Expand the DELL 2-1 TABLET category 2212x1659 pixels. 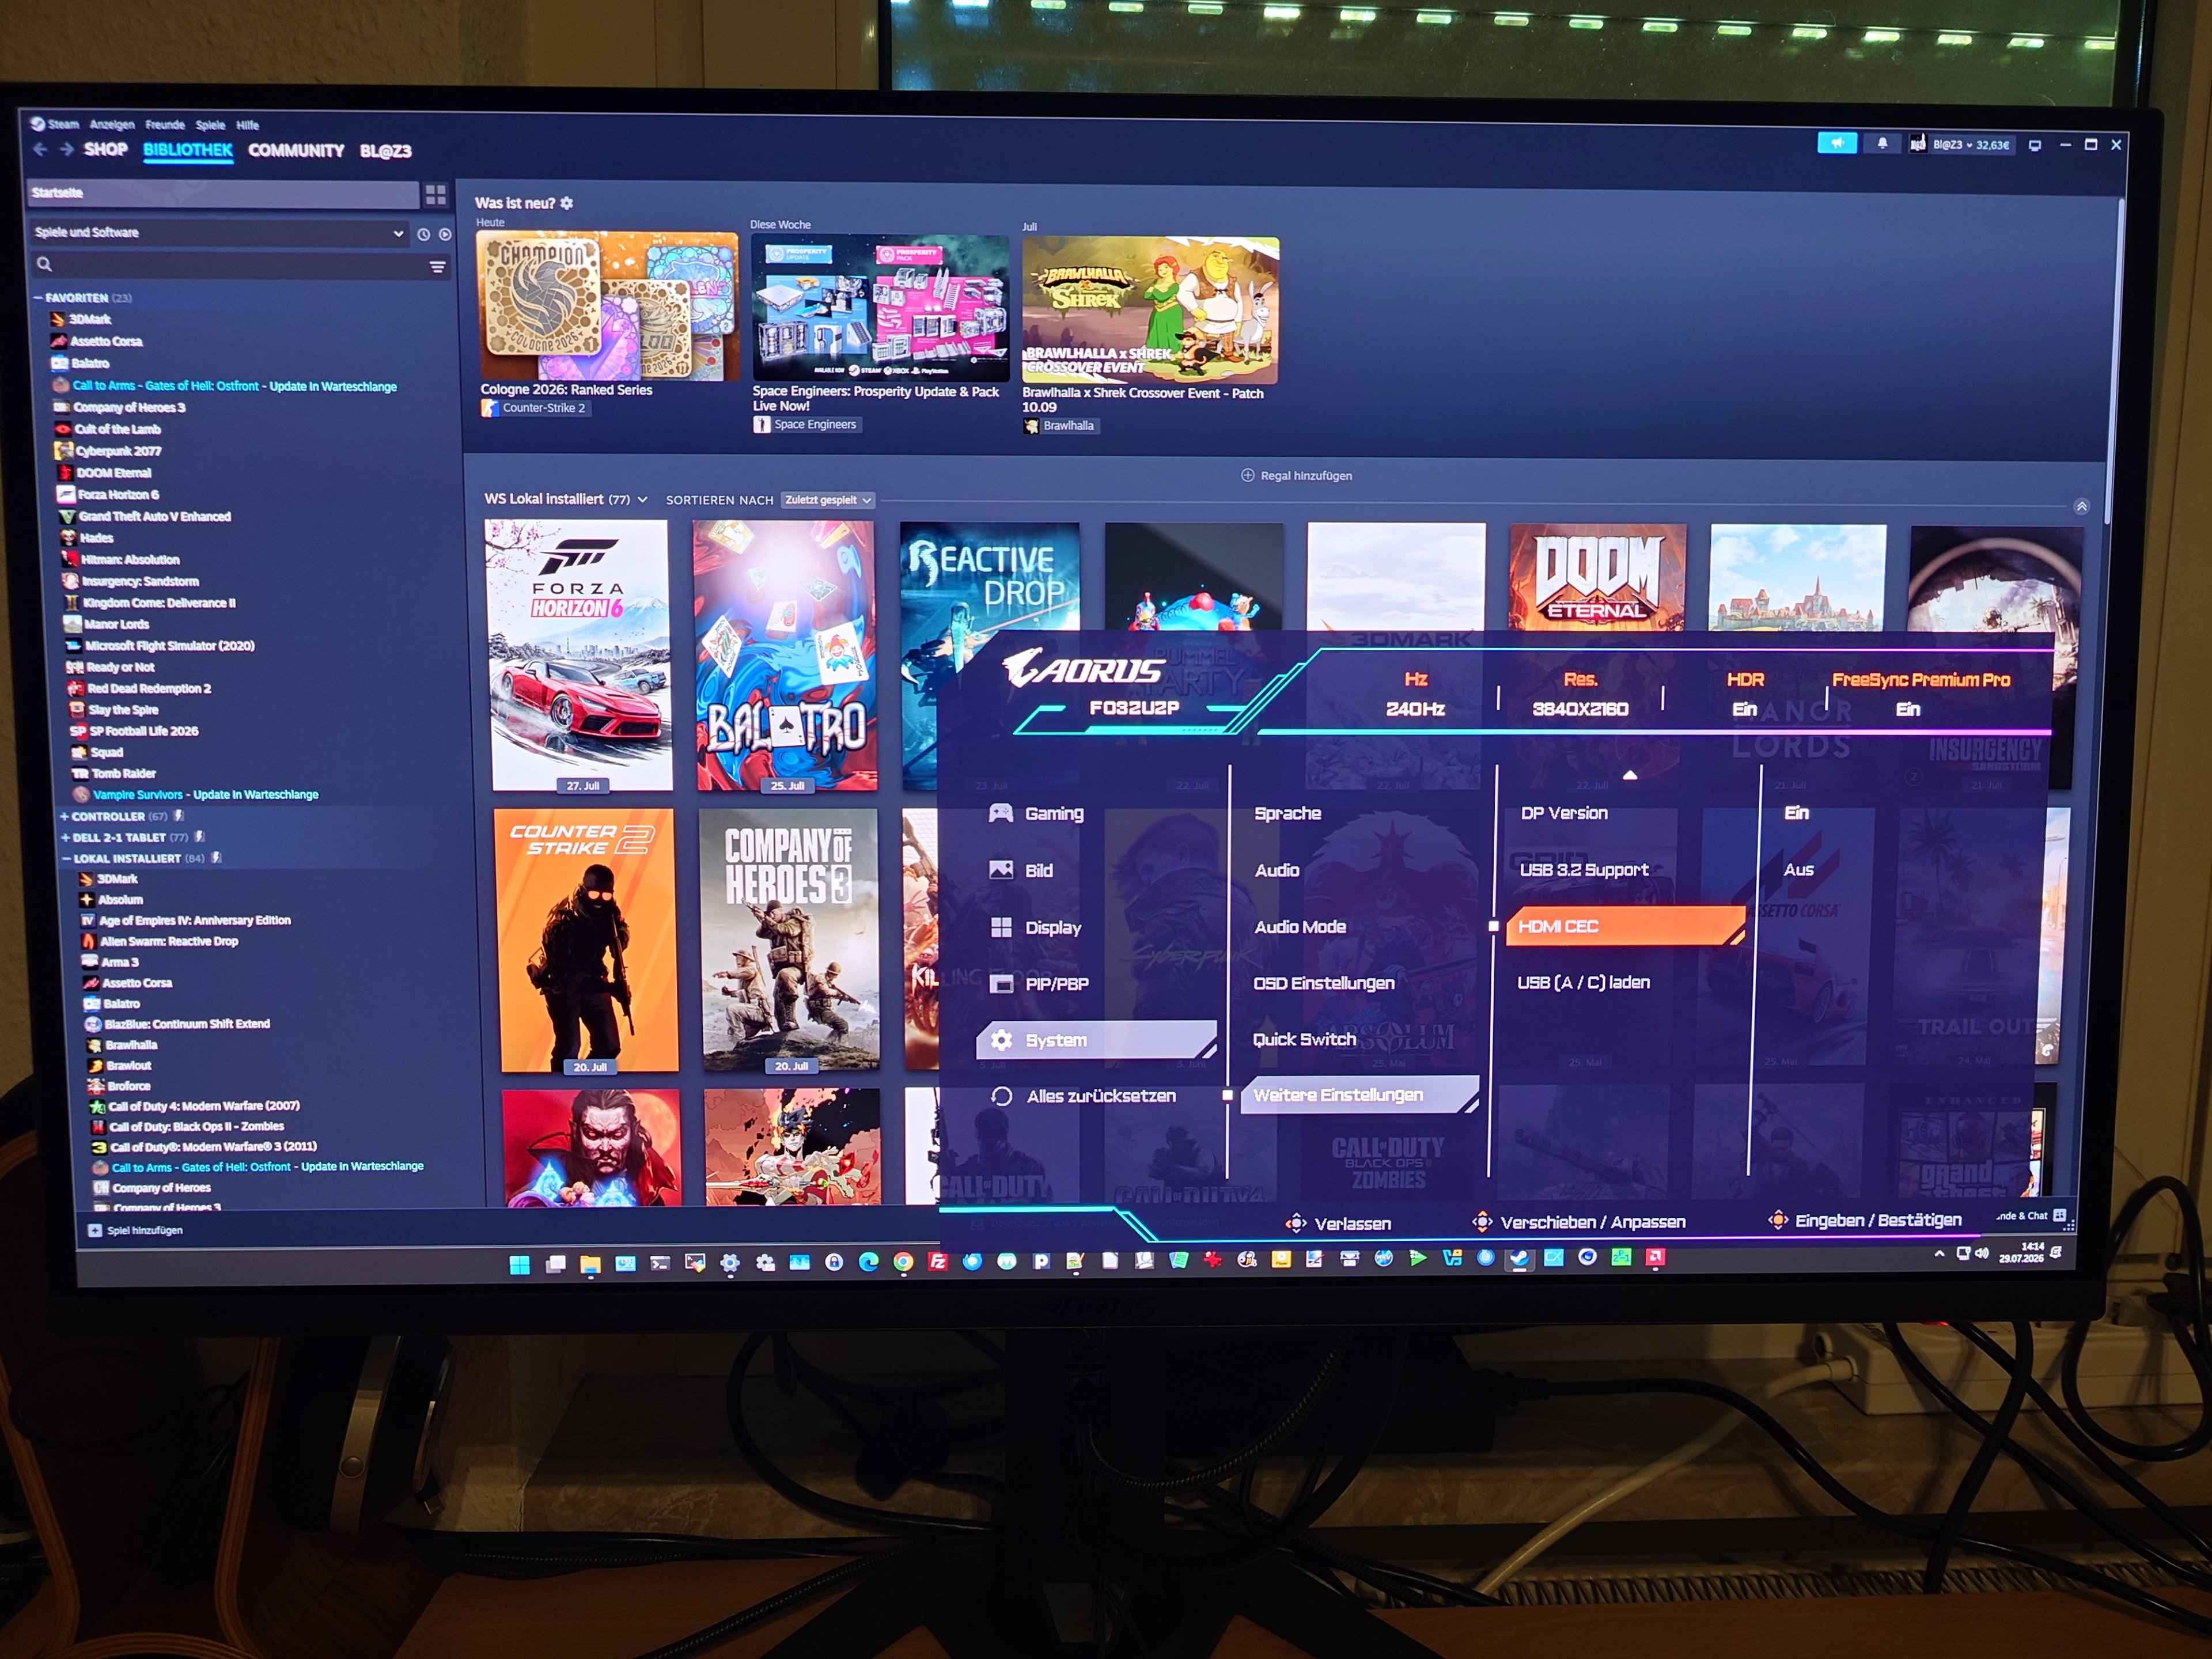tap(65, 838)
